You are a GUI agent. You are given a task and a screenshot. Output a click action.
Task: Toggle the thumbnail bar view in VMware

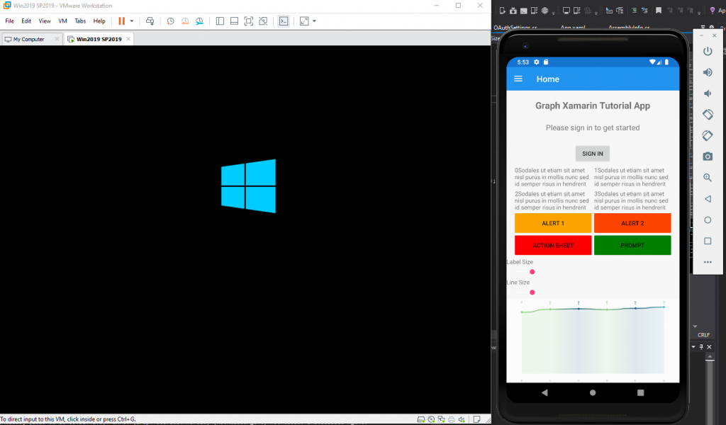coord(234,21)
